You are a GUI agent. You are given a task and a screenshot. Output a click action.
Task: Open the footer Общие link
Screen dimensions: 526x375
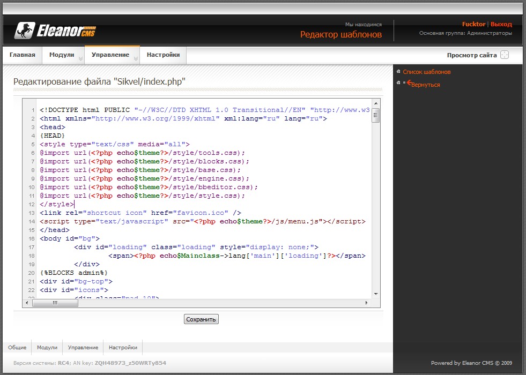pyautogui.click(x=17, y=348)
